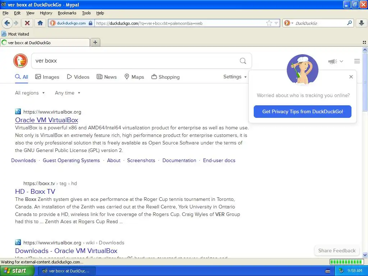Open the Home page button
Screen dimensions: 368x276
pos(40,23)
